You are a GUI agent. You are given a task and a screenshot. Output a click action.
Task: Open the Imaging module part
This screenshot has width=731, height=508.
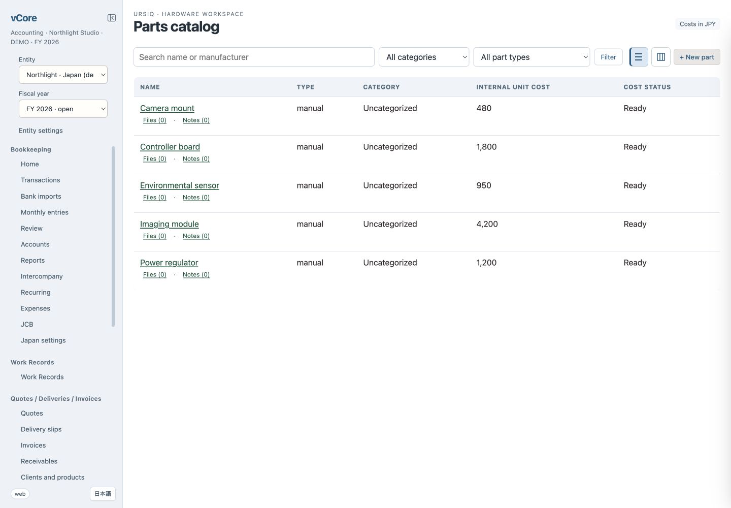170,224
